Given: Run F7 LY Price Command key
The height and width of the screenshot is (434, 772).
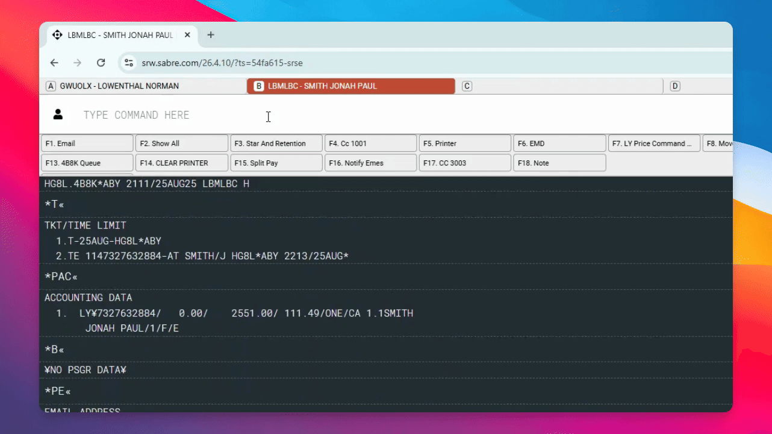Looking at the screenshot, I should (654, 143).
